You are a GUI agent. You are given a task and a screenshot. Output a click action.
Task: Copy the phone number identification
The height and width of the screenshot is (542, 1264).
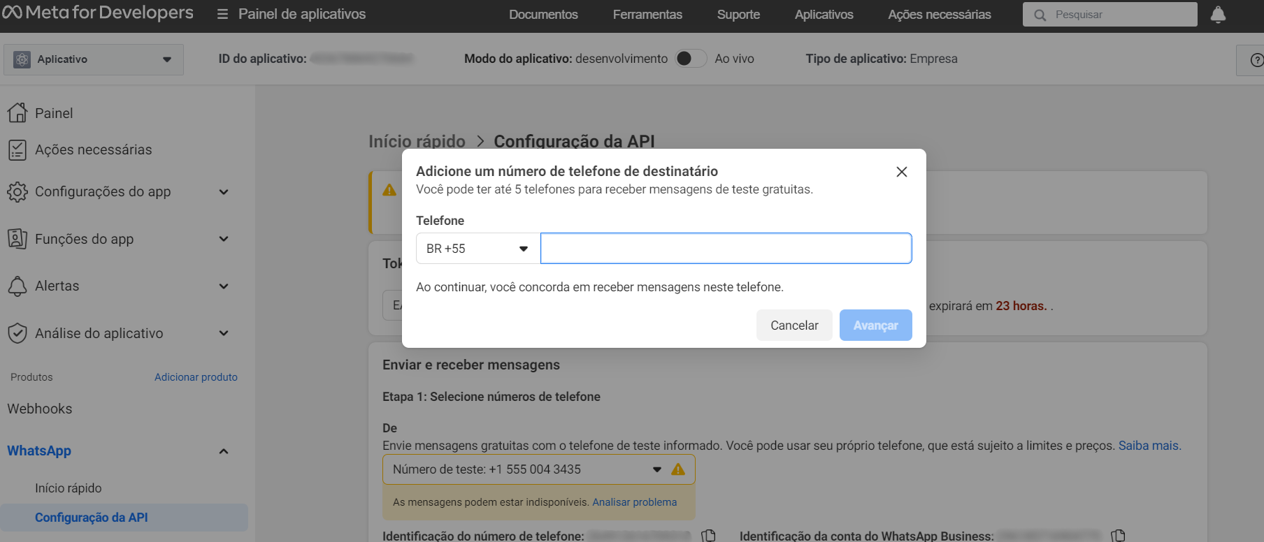tap(709, 536)
